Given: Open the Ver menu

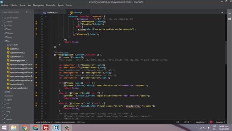Looking at the screenshot, I should 29,5.
